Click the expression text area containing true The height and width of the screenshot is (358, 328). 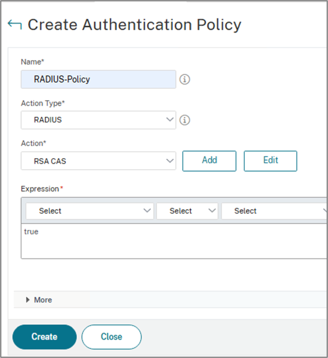pos(174,241)
